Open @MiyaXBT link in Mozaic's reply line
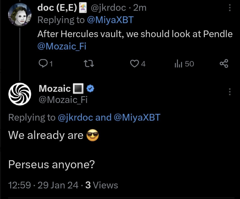Screen dimensions: 240x199 (137, 118)
